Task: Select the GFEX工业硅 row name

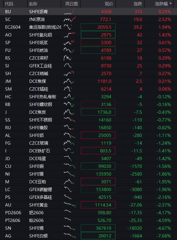Action: point(40,66)
